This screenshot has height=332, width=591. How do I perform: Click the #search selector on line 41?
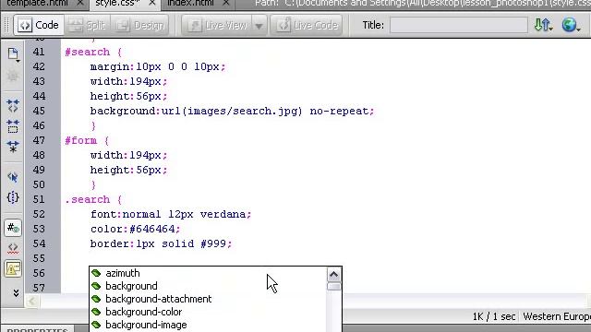pyautogui.click(x=88, y=52)
